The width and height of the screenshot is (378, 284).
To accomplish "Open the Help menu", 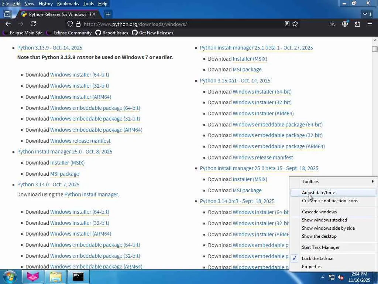I will pos(103,4).
